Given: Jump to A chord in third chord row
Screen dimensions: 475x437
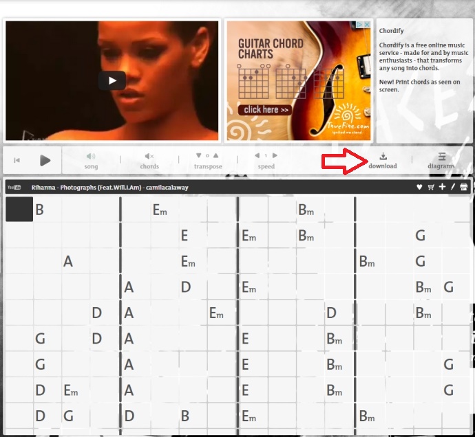Looking at the screenshot, I should click(x=68, y=261).
